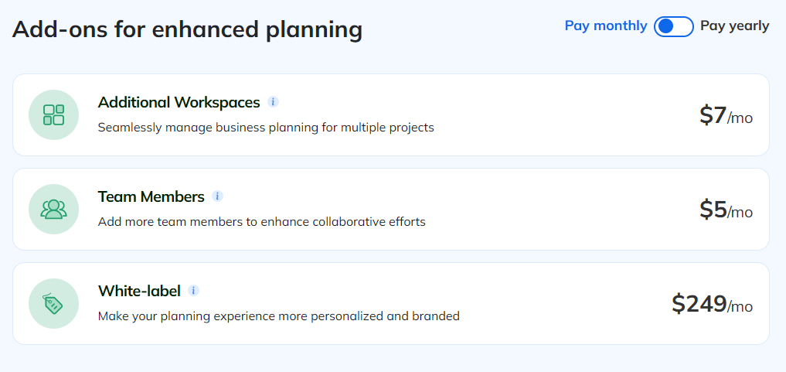This screenshot has height=372, width=786.
Task: Click the Team Members title
Action: pyautogui.click(x=151, y=196)
